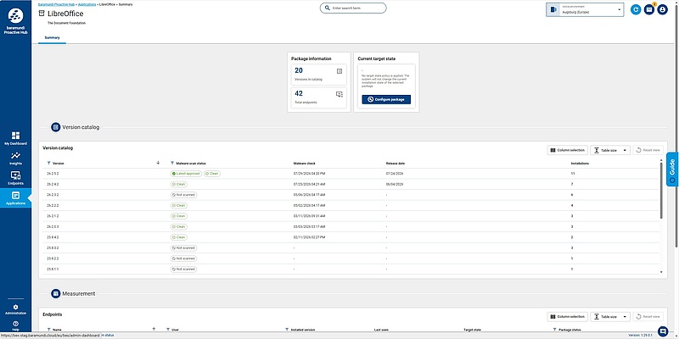Click Reset view in Endpoints table
This screenshot has width=679, height=339.
tap(648, 316)
